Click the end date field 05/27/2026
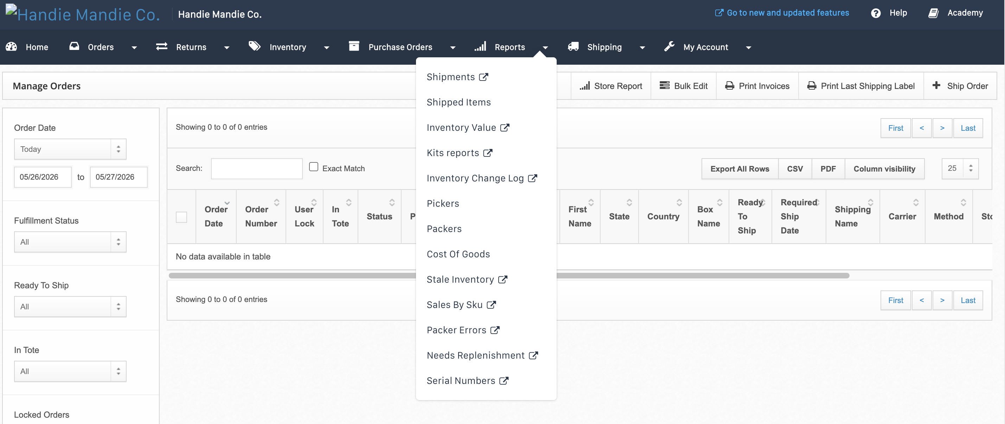Viewport: 1005px width, 424px height. [119, 177]
